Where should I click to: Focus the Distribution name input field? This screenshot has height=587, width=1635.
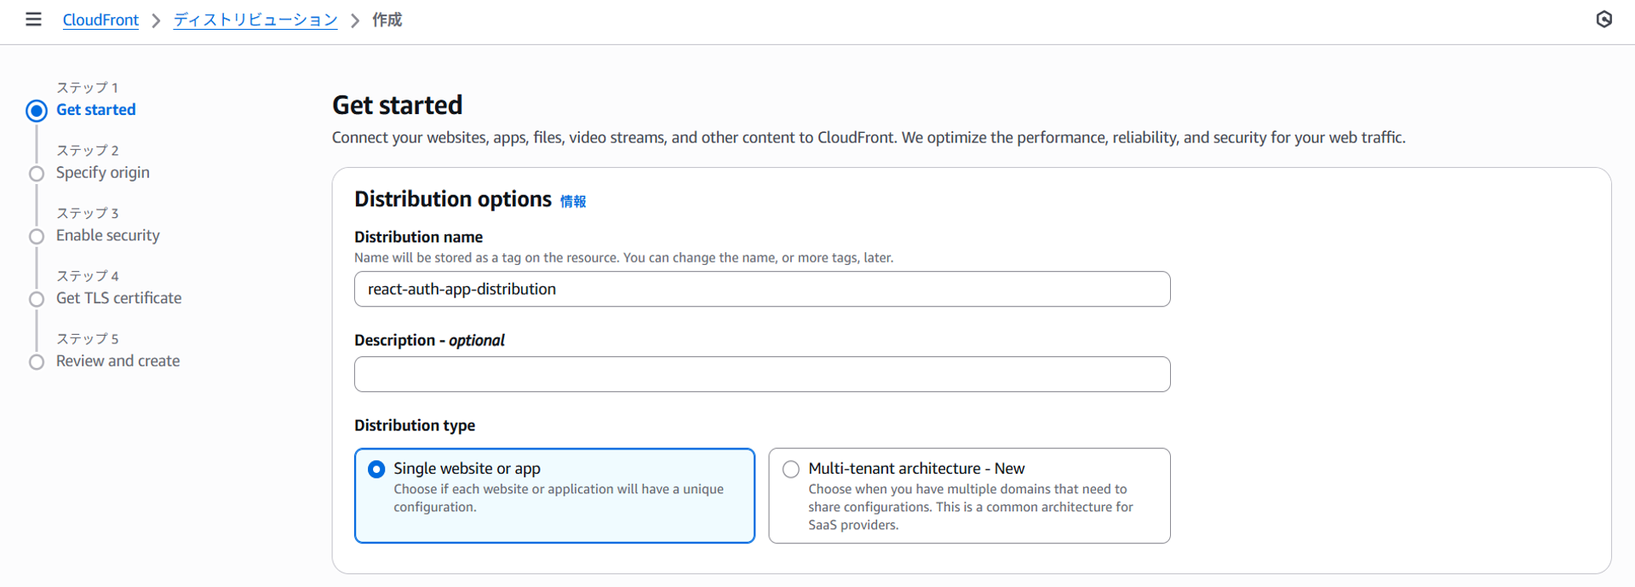[x=762, y=289]
